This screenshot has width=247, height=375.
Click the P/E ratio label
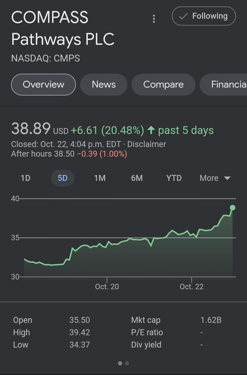(147, 333)
